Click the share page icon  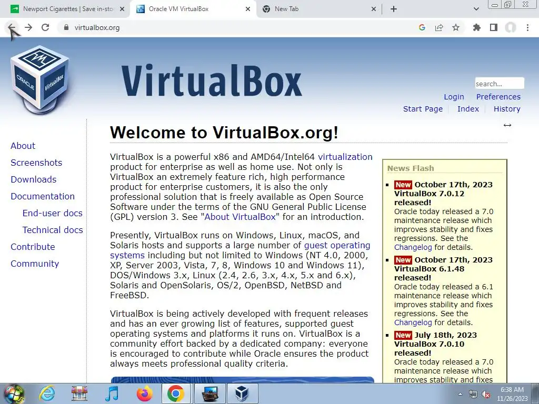[439, 27]
